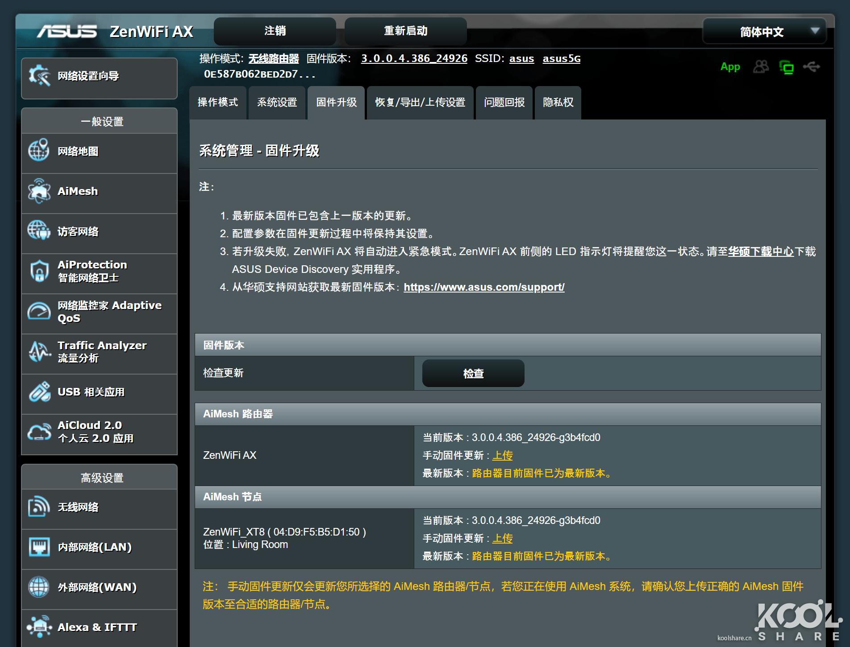Open the App download link
This screenshot has height=647, width=850.
[x=729, y=67]
